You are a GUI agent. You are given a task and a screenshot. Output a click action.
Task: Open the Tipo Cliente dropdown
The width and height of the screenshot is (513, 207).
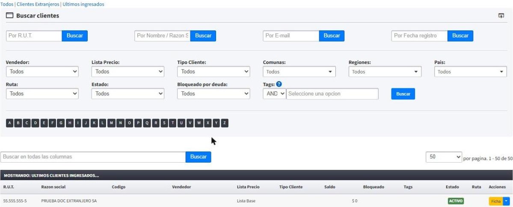click(x=214, y=72)
